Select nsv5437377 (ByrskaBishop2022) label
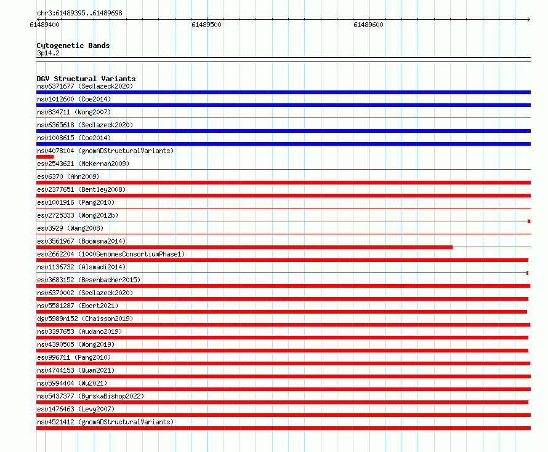The width and height of the screenshot is (548, 452). pyautogui.click(x=91, y=396)
